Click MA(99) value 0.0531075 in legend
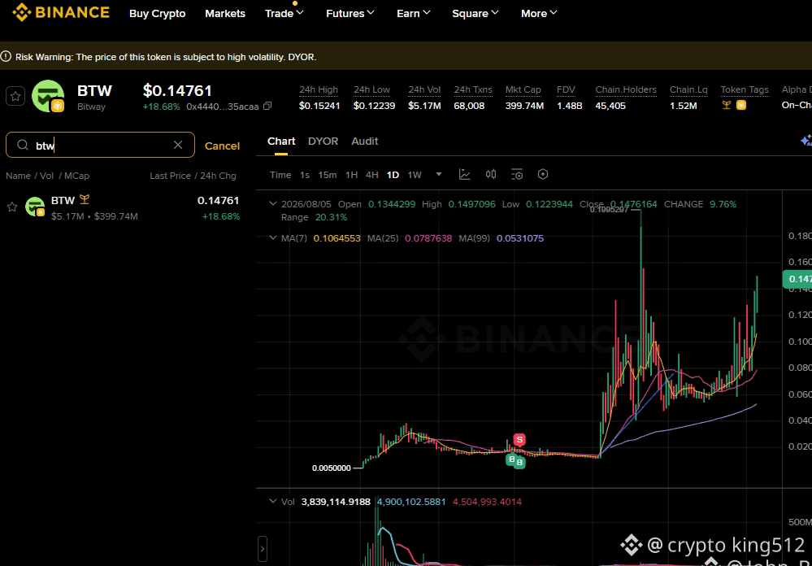The image size is (812, 566). point(520,238)
